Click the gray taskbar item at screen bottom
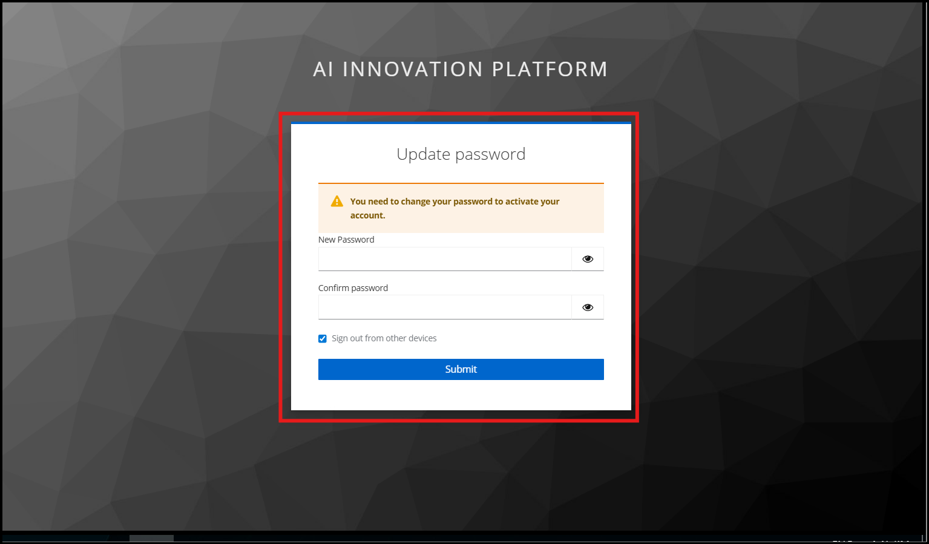The image size is (929, 544). point(151,538)
